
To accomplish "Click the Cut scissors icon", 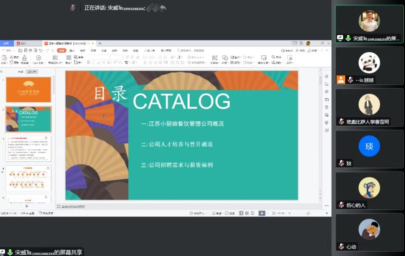I will (10, 57).
